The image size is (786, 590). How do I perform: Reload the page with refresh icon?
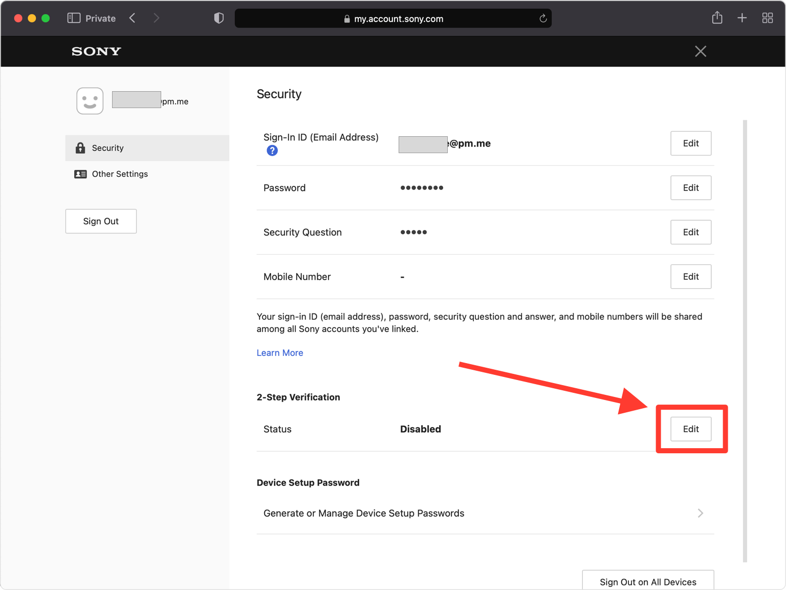click(x=543, y=19)
